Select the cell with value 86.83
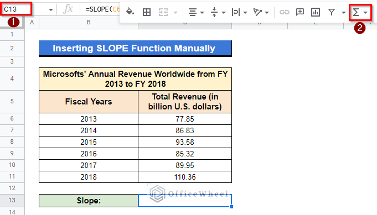 point(185,130)
